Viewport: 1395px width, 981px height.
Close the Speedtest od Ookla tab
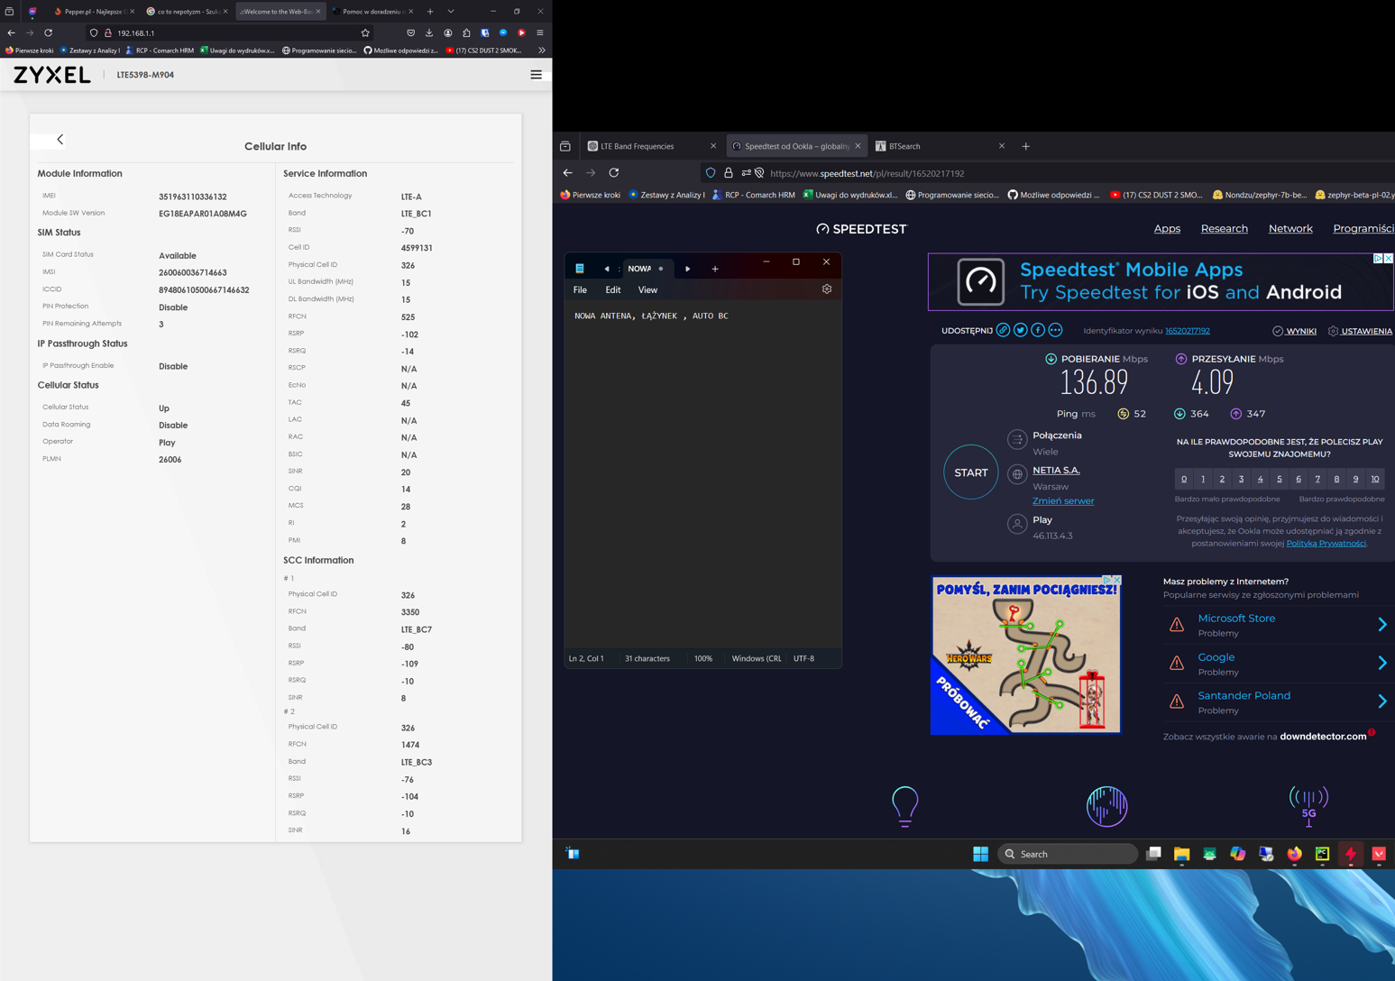(x=858, y=146)
